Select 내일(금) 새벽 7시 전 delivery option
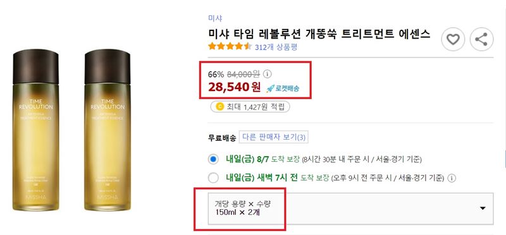506x235 pixels. point(213,178)
